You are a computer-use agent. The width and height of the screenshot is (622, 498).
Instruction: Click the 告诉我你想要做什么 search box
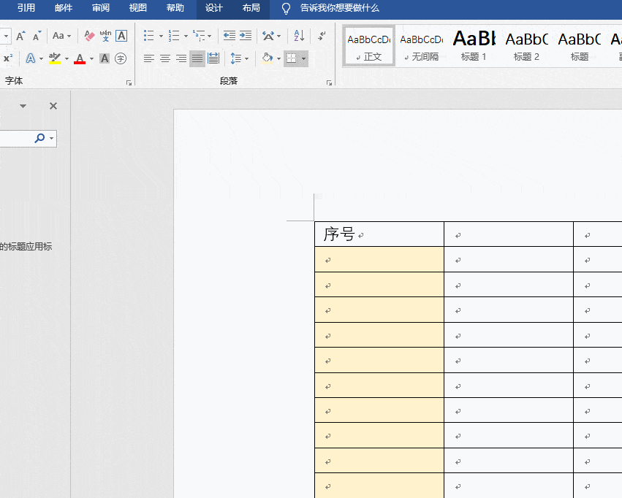(x=339, y=8)
